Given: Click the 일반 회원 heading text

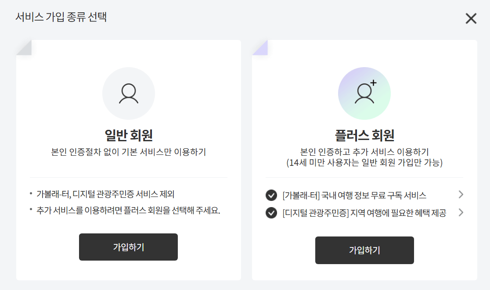Looking at the screenshot, I should (x=128, y=136).
